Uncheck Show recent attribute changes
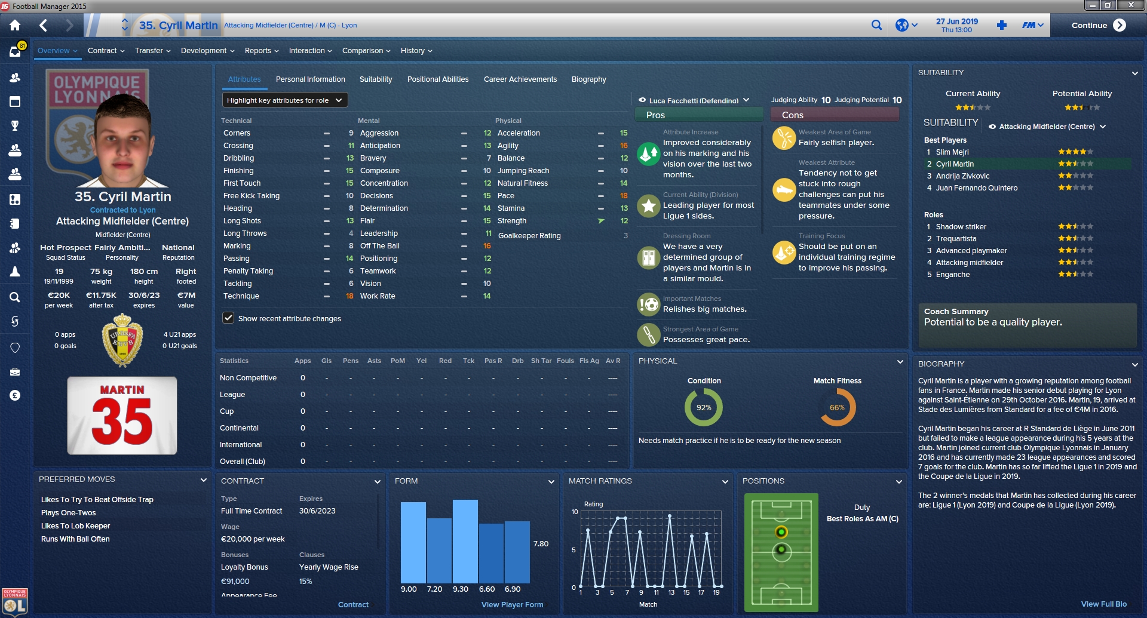 [x=228, y=318]
